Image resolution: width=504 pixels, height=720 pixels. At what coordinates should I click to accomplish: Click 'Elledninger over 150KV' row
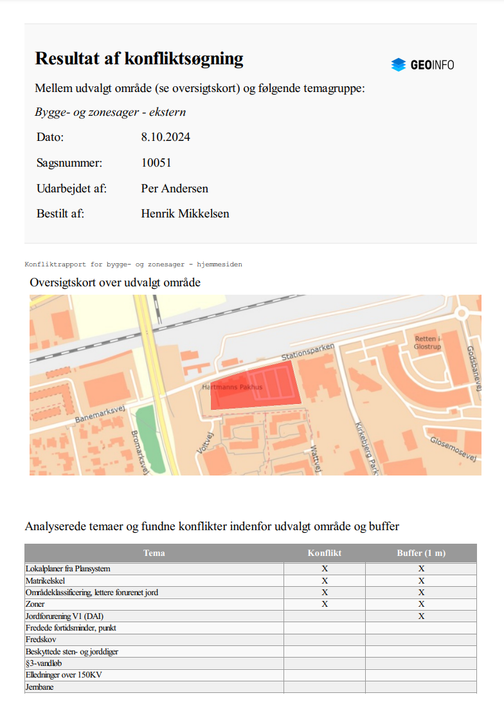251,675
